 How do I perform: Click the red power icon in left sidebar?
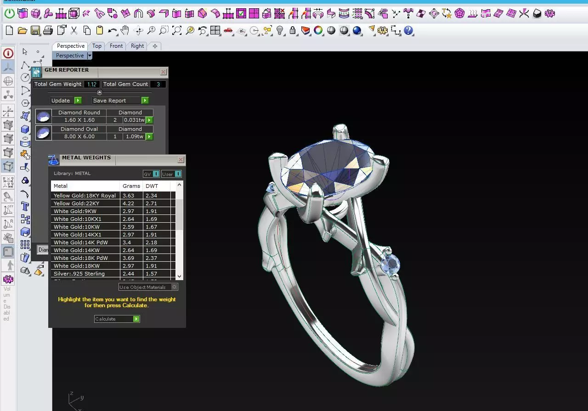[x=8, y=53]
